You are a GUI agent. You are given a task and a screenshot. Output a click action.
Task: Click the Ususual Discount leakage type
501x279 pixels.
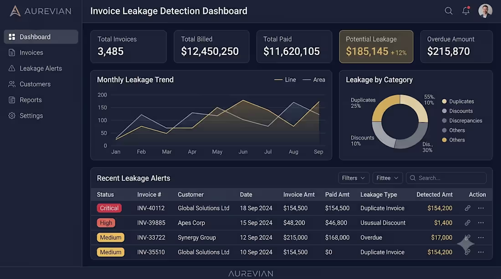click(383, 223)
